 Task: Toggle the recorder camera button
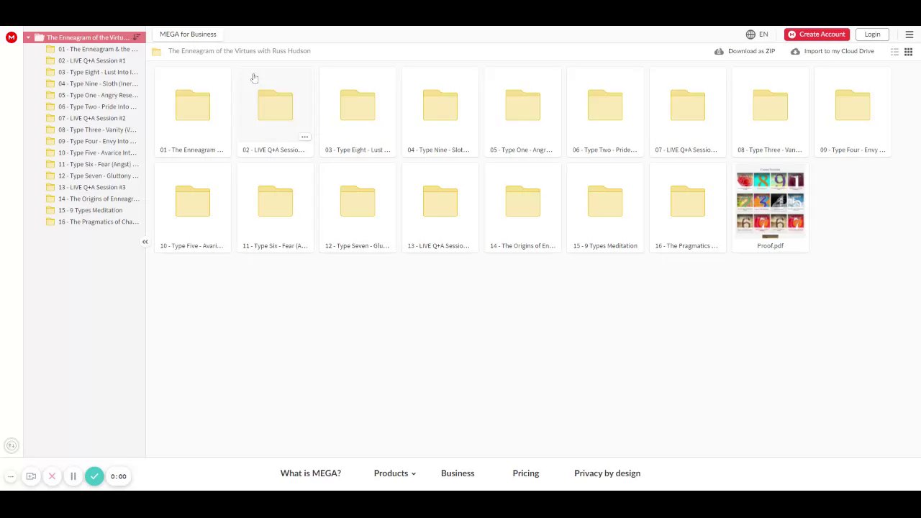click(x=31, y=476)
